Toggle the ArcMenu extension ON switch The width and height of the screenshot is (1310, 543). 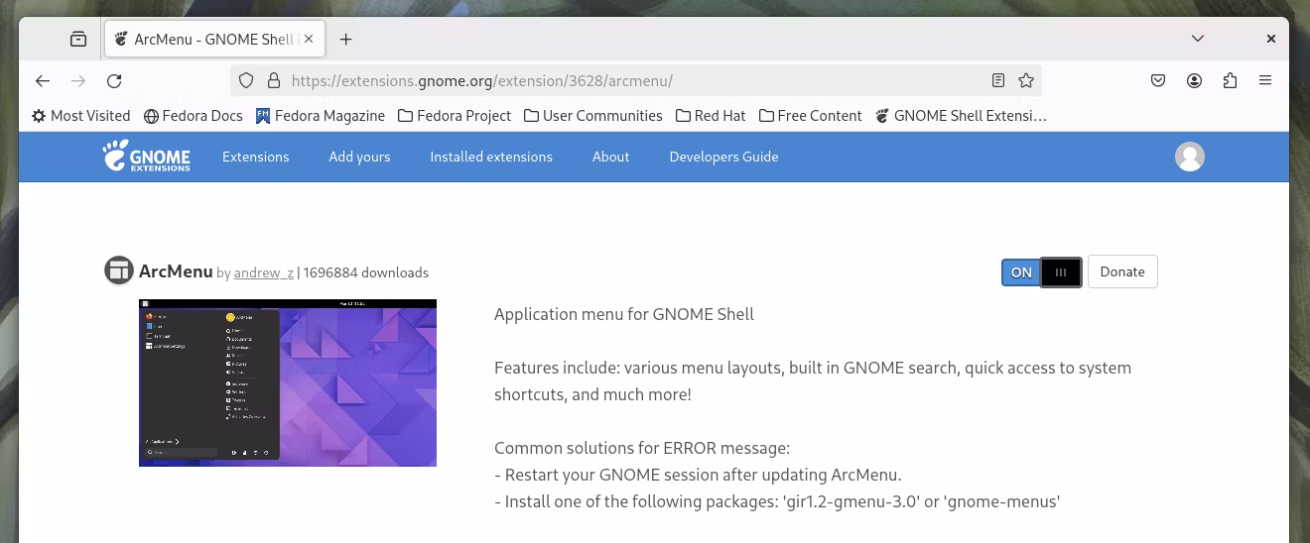1041,272
